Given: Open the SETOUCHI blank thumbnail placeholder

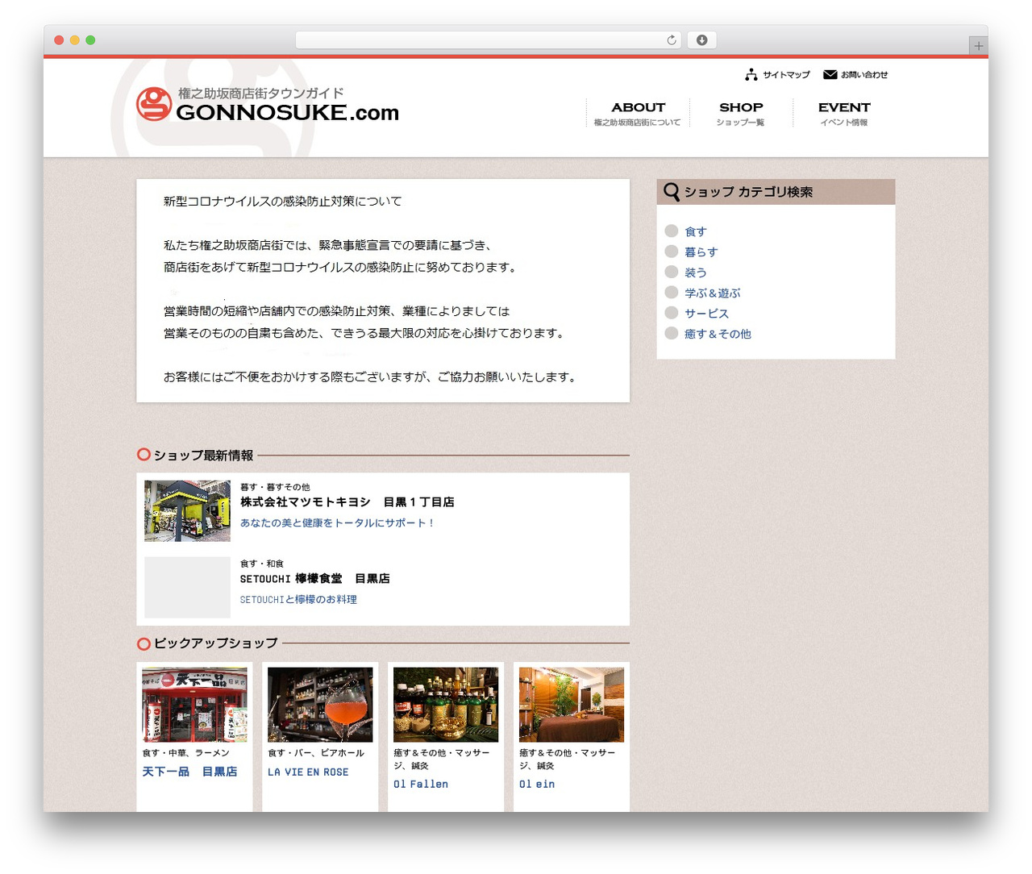Looking at the screenshot, I should click(187, 587).
